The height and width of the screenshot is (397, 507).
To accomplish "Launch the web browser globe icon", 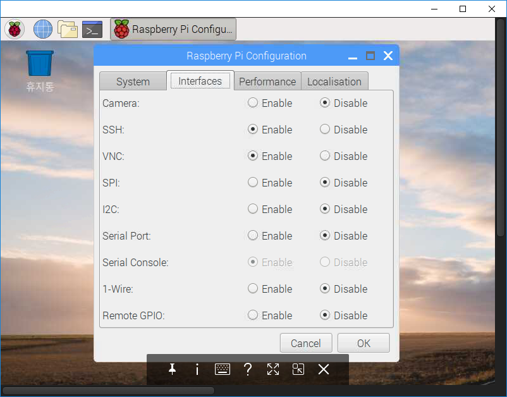I will click(43, 29).
